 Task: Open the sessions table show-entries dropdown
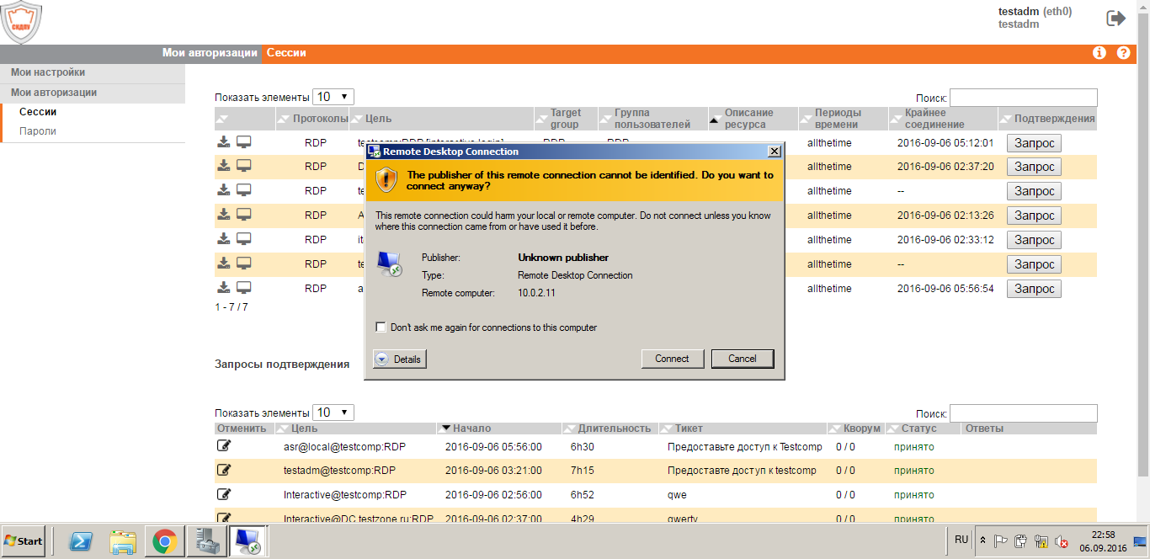333,97
